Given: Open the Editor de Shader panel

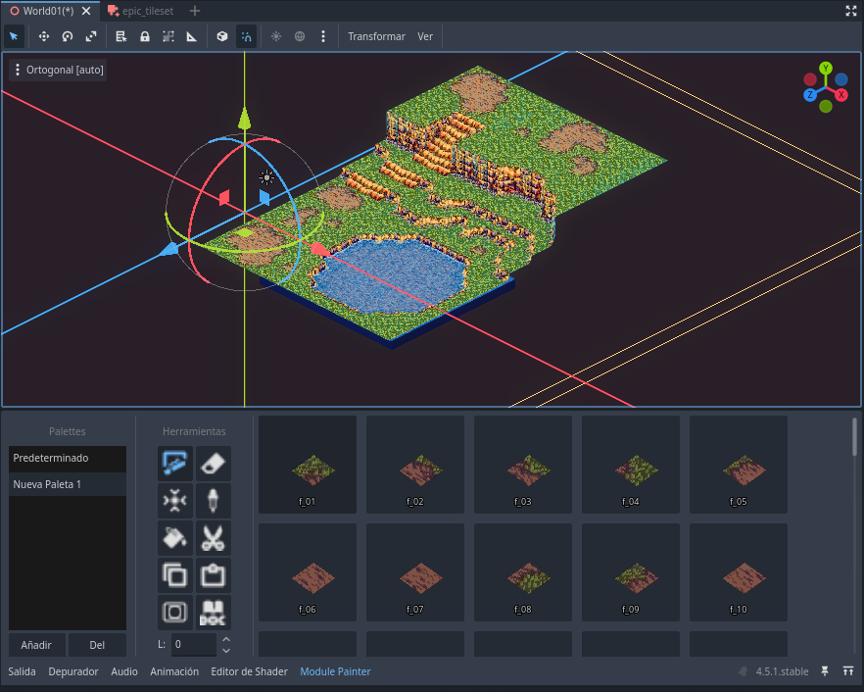Looking at the screenshot, I should 249,671.
